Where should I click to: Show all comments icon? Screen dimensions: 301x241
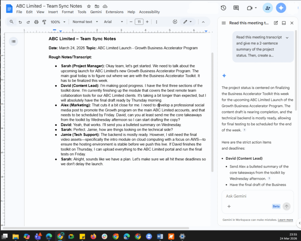click(236, 8)
